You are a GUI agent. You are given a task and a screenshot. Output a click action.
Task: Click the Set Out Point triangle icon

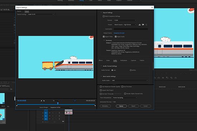(x=44, y=100)
